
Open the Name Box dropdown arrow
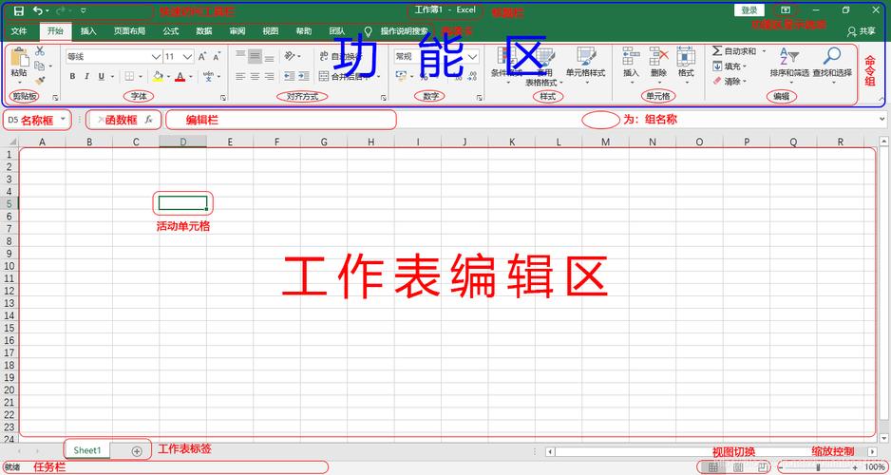pyautogui.click(x=63, y=120)
